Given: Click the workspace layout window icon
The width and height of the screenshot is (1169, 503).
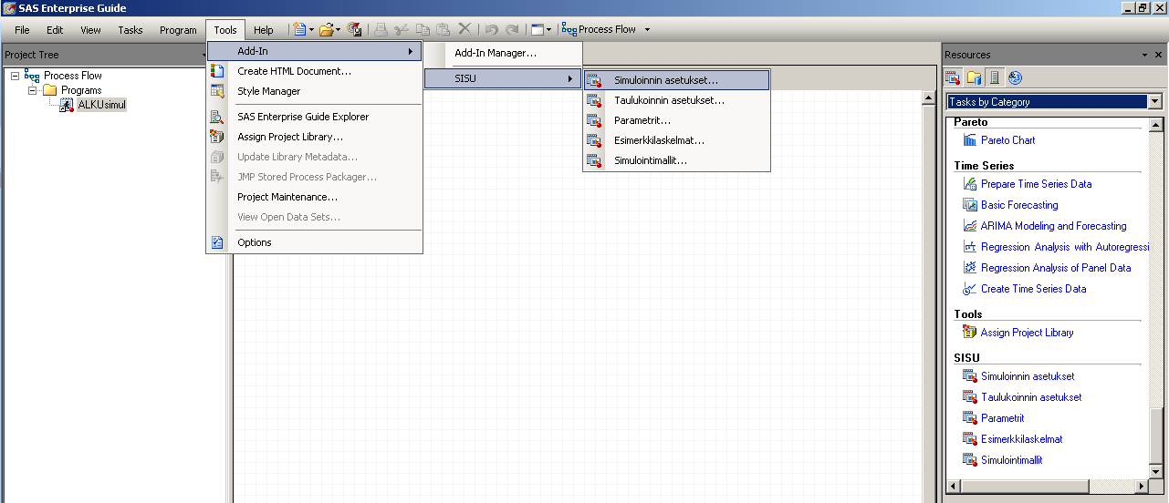Looking at the screenshot, I should point(538,29).
